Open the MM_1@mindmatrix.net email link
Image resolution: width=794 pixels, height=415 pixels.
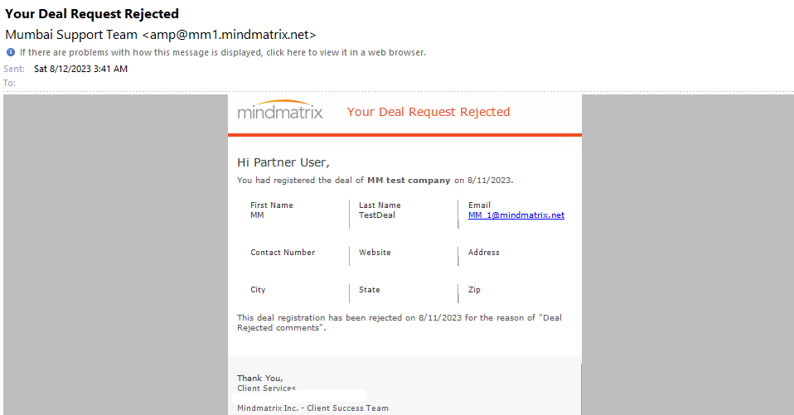pyautogui.click(x=516, y=215)
